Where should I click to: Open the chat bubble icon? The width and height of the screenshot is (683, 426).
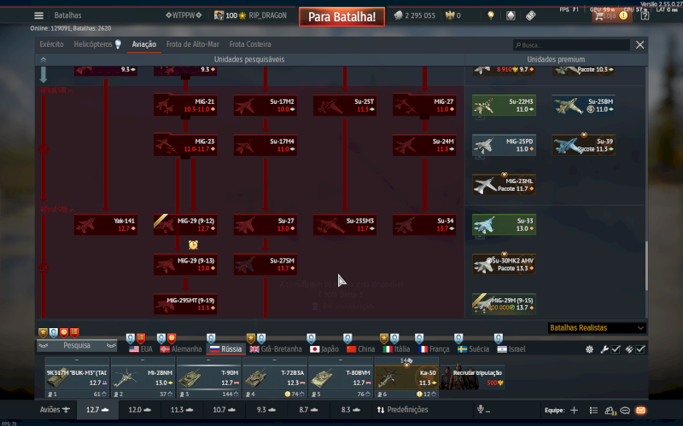click(x=625, y=410)
